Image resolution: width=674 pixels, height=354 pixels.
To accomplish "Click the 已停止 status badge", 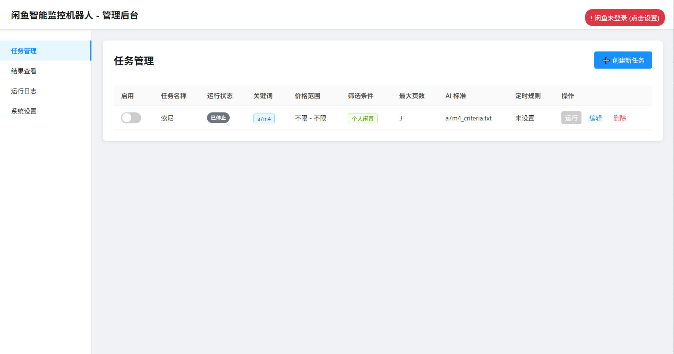I will coord(218,118).
